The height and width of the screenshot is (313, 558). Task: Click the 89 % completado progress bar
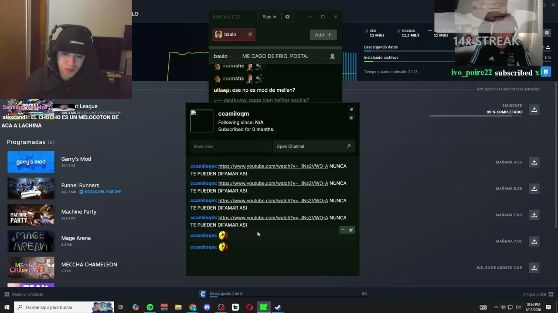476,116
